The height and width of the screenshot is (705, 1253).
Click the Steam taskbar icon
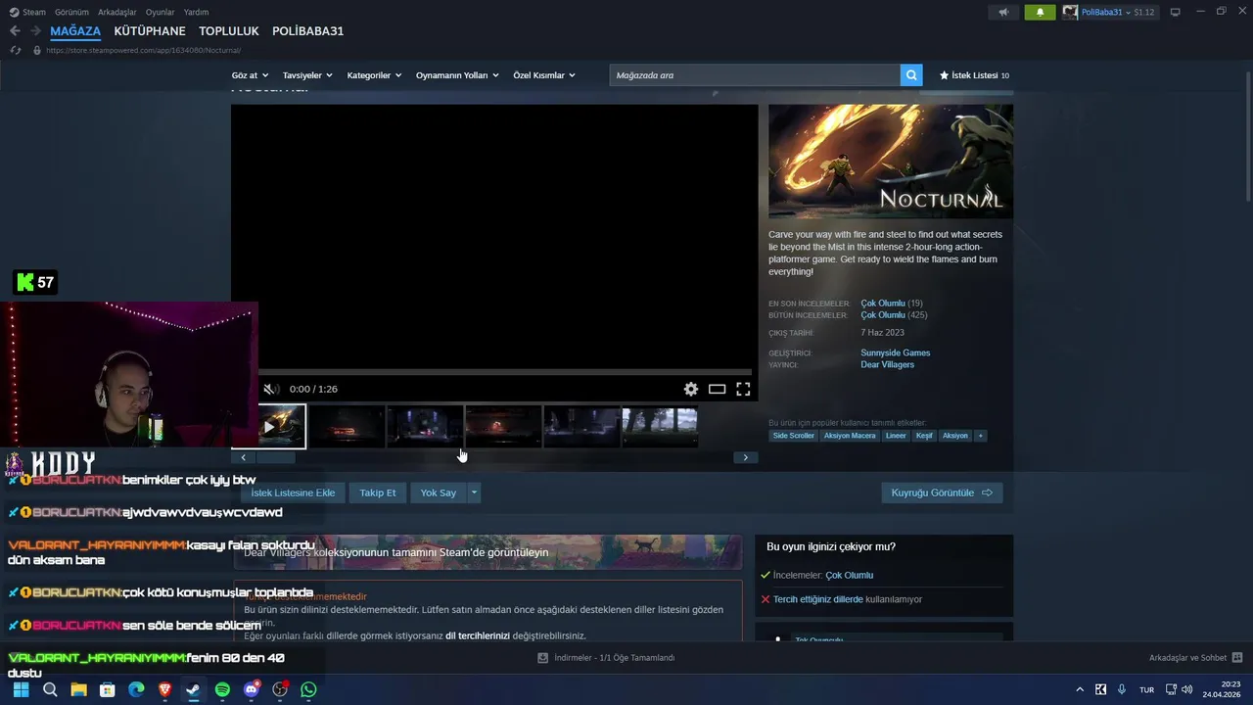(193, 689)
